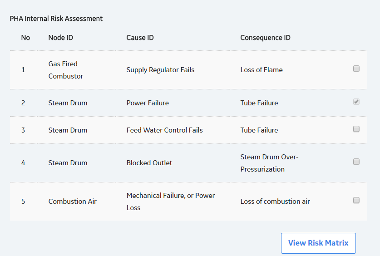The image size is (380, 256).
Task: Select Steam Drum Over-Pressurization consequence
Action: (269, 163)
